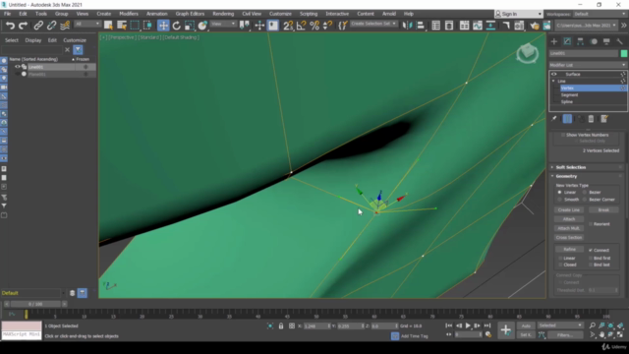The image size is (629, 354).
Task: Select the Bezier vertex type radio
Action: 585,193
